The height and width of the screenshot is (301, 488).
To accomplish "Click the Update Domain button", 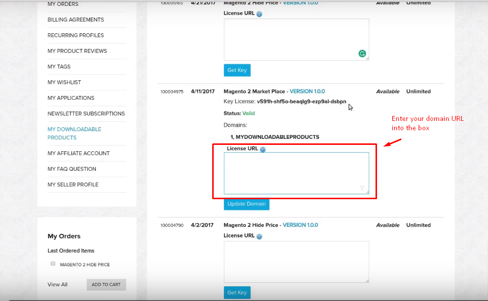I will 246,204.
